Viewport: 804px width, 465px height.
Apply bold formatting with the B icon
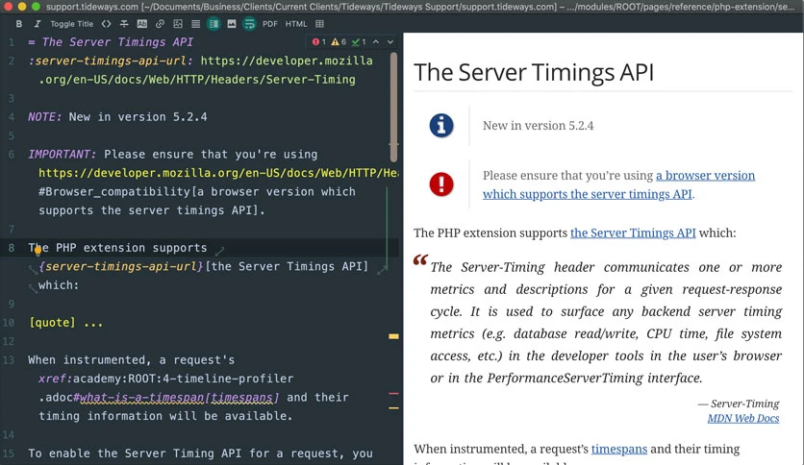coord(19,24)
